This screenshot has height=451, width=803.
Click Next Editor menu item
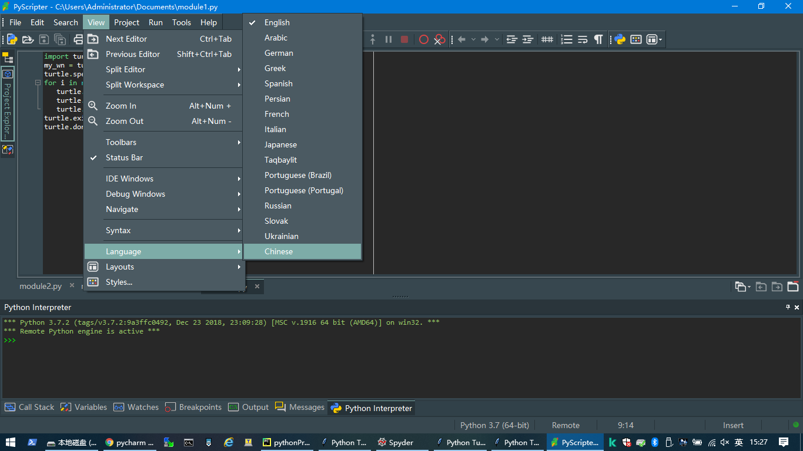click(164, 39)
